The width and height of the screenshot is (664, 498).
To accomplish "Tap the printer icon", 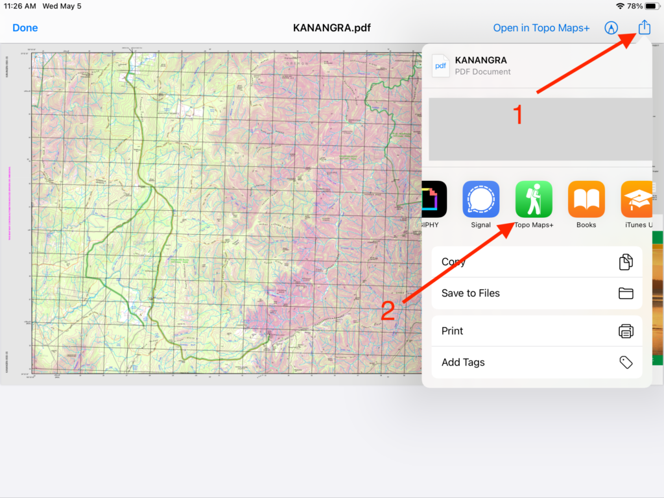I will (626, 331).
